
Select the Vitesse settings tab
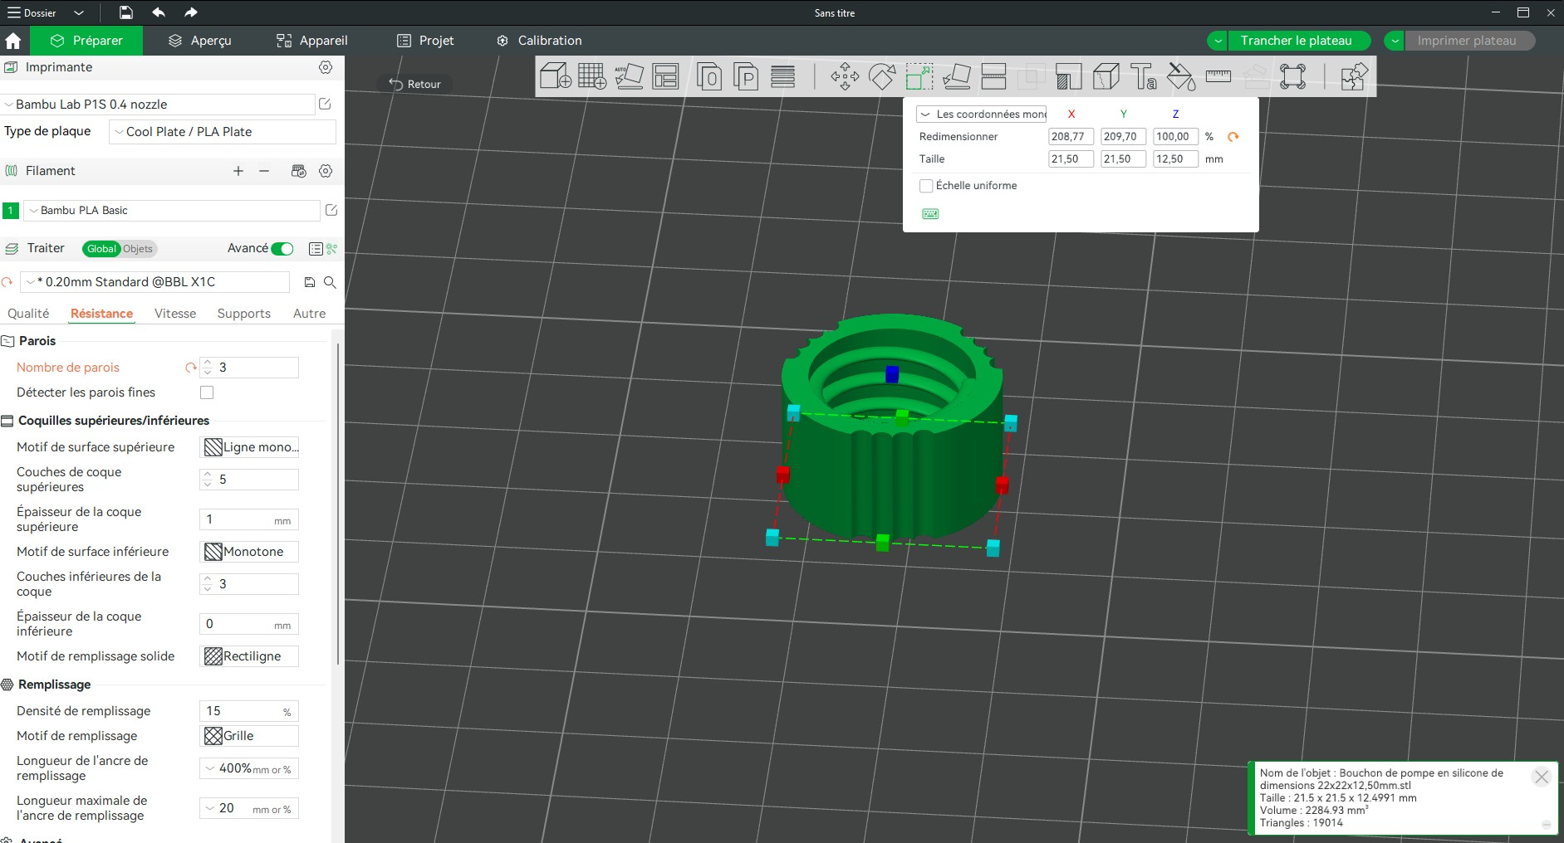click(x=175, y=314)
